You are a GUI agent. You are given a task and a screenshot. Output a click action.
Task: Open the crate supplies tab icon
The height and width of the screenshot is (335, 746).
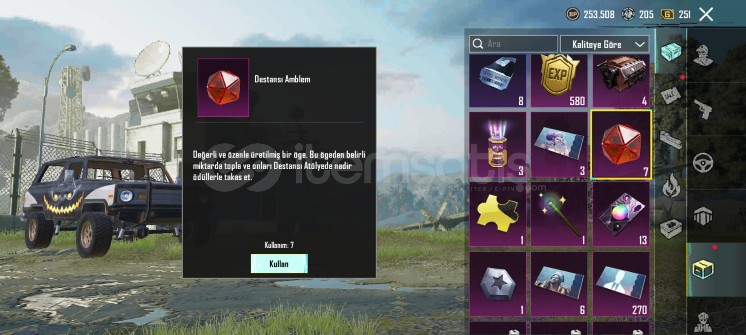(x=671, y=52)
